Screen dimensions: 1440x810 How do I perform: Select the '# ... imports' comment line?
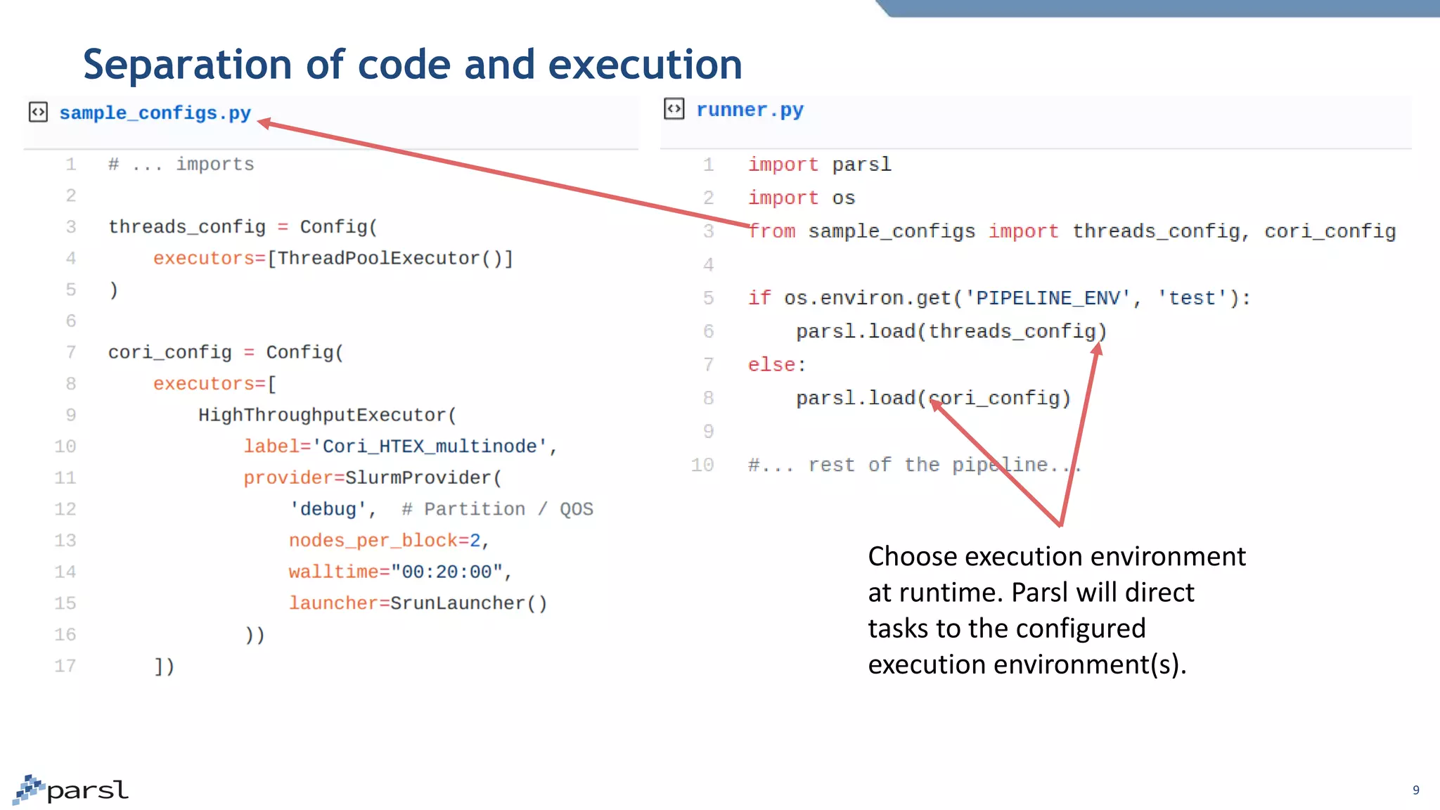(x=181, y=165)
